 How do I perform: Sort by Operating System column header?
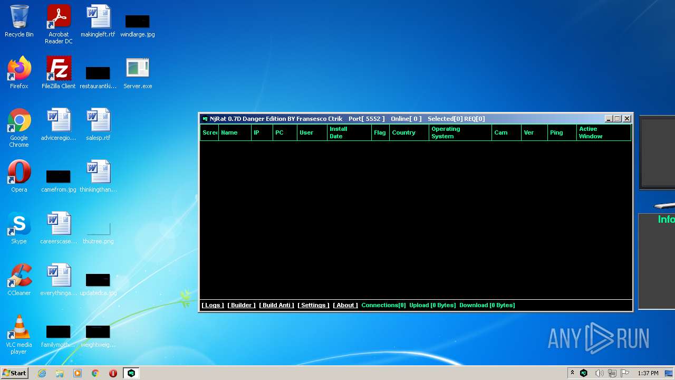click(460, 132)
